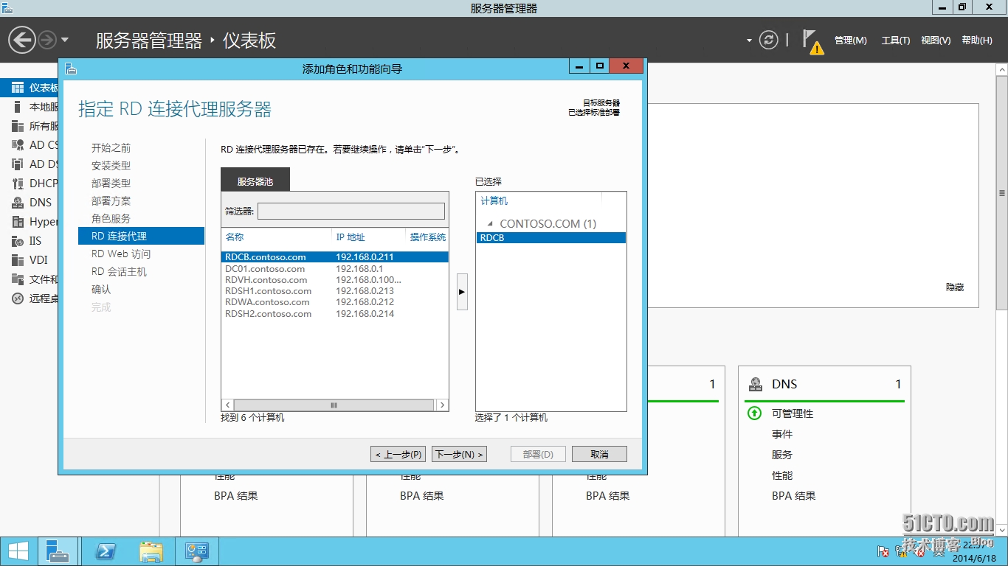Select the local server icon in sidebar
This screenshot has height=566, width=1008.
tap(18, 107)
